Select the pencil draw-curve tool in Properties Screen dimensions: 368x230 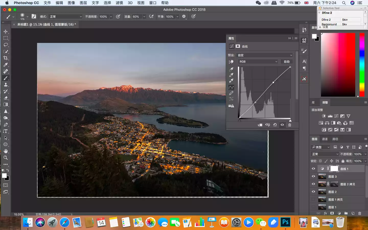pos(231,93)
